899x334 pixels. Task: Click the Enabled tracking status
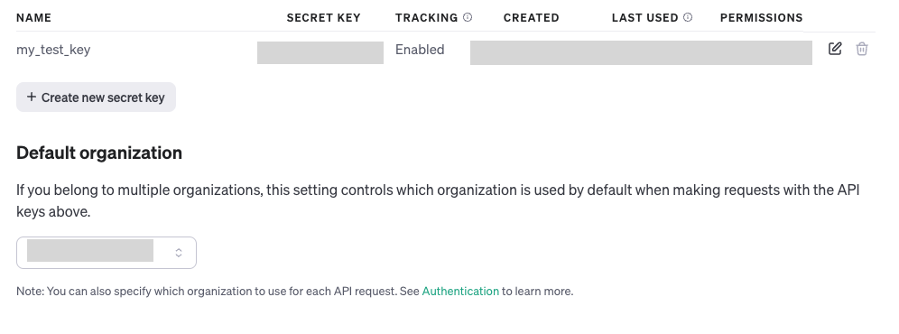coord(420,50)
